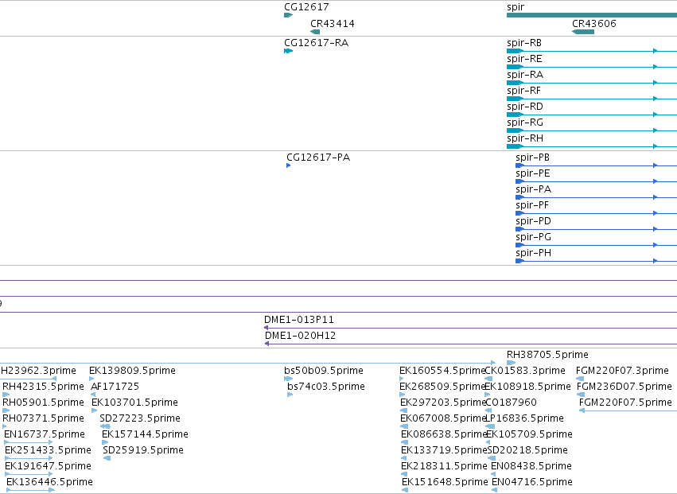677x494 pixels.
Task: Click the spir-RH transcript label
Action: point(525,138)
